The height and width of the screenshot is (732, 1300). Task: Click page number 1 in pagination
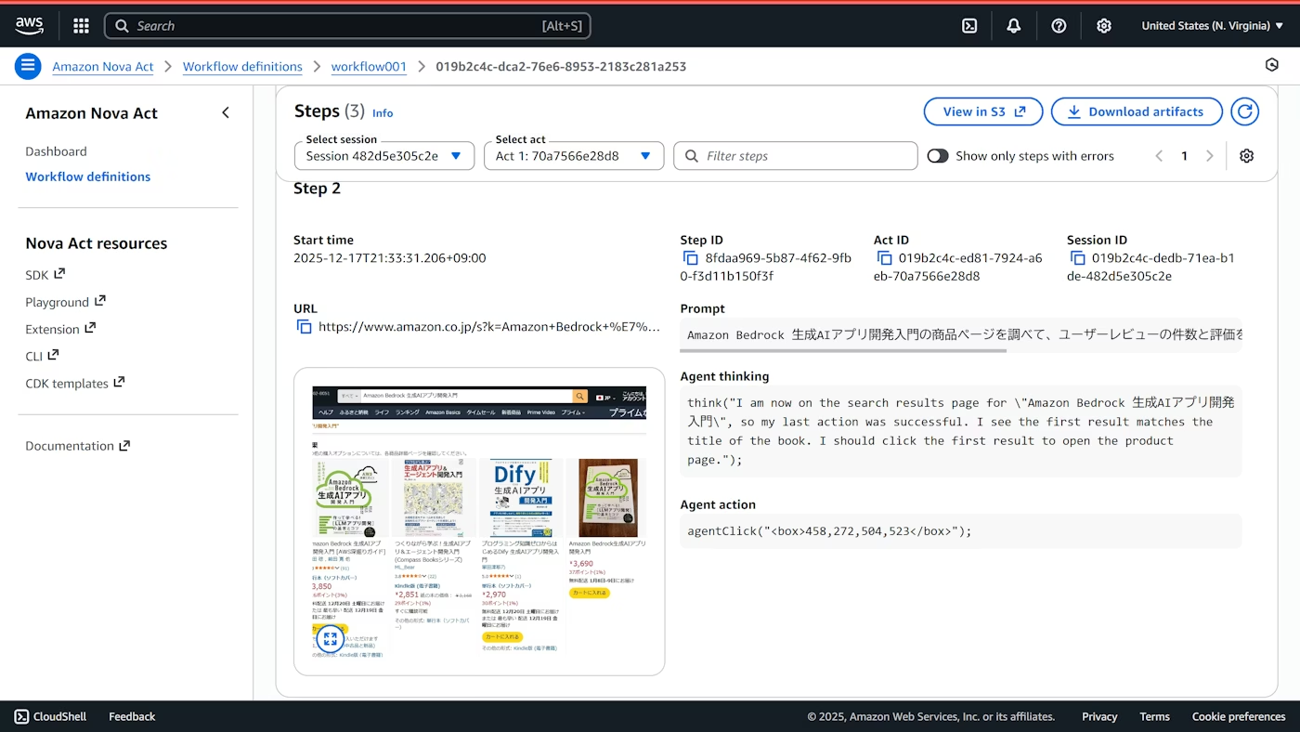(x=1184, y=156)
